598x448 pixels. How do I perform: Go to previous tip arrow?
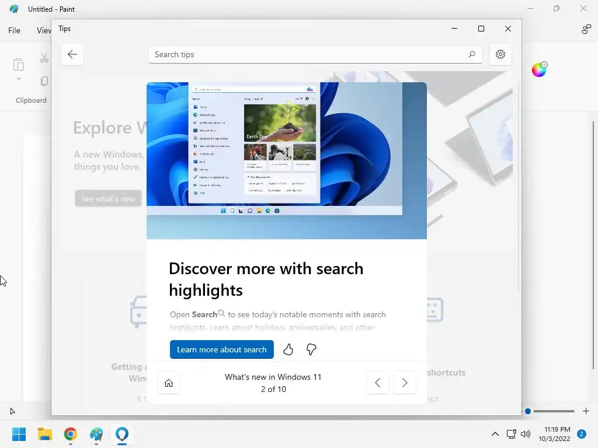(378, 383)
